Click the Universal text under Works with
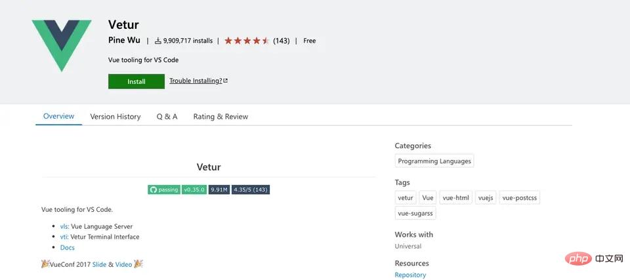 (408, 247)
